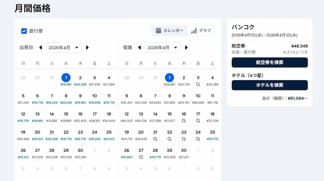The height and width of the screenshot is (181, 324).
Task: Select departure April 7 at ¥19,229
Action: [x=52, y=99]
